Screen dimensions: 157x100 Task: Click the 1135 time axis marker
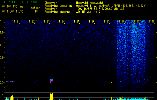click(77, 21)
